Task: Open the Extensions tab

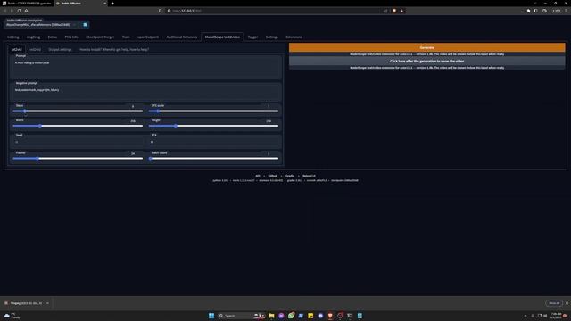Action: coord(294,37)
